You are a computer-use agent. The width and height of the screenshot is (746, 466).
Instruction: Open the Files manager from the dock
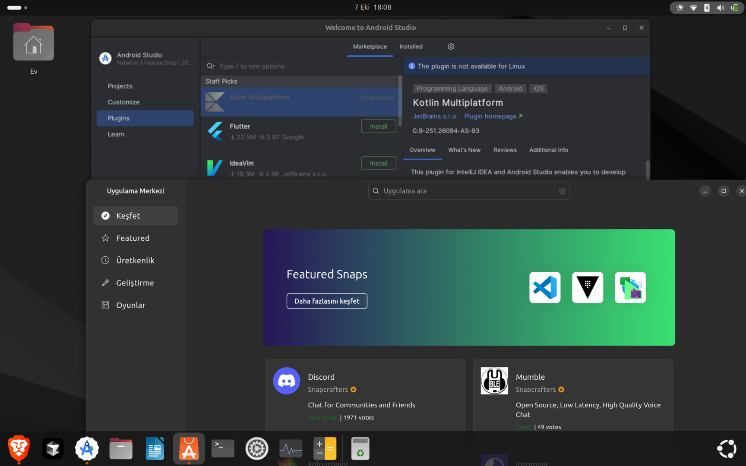point(121,449)
